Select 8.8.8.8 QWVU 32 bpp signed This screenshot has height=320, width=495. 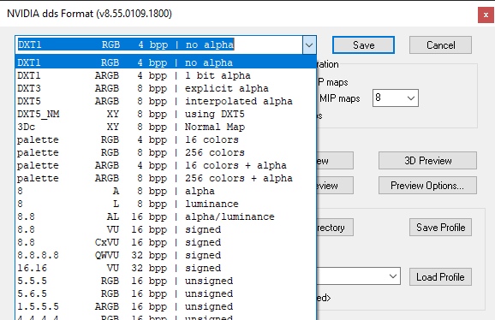pyautogui.click(x=166, y=255)
